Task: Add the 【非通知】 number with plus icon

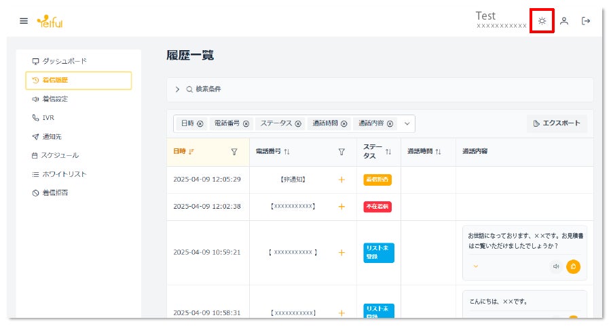Action: (x=341, y=180)
